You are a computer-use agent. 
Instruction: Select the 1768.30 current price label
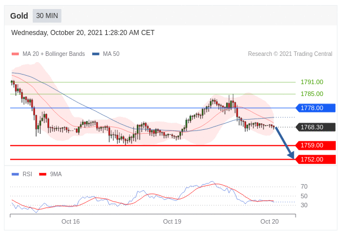315,127
